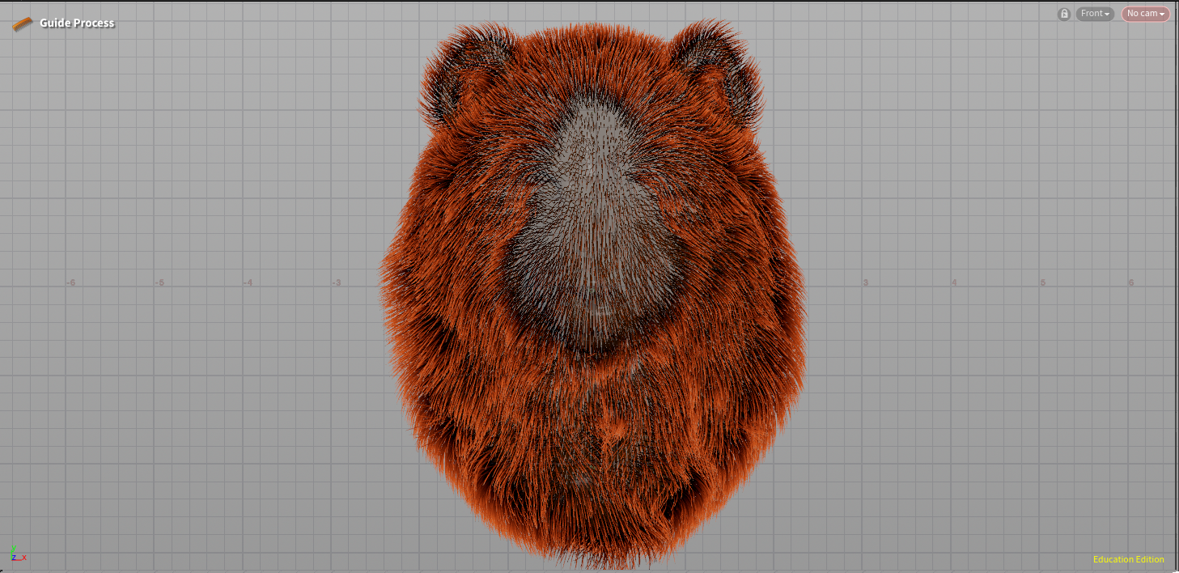Click the -6 grid axis label
This screenshot has width=1179, height=573.
coord(71,282)
